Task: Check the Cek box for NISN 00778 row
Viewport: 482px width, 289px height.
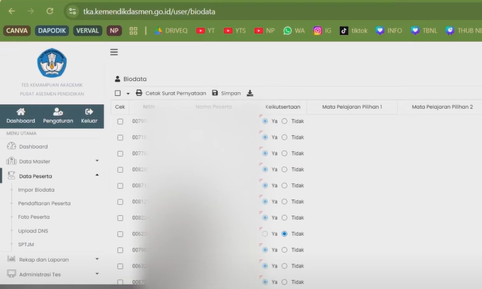Action: (120, 153)
